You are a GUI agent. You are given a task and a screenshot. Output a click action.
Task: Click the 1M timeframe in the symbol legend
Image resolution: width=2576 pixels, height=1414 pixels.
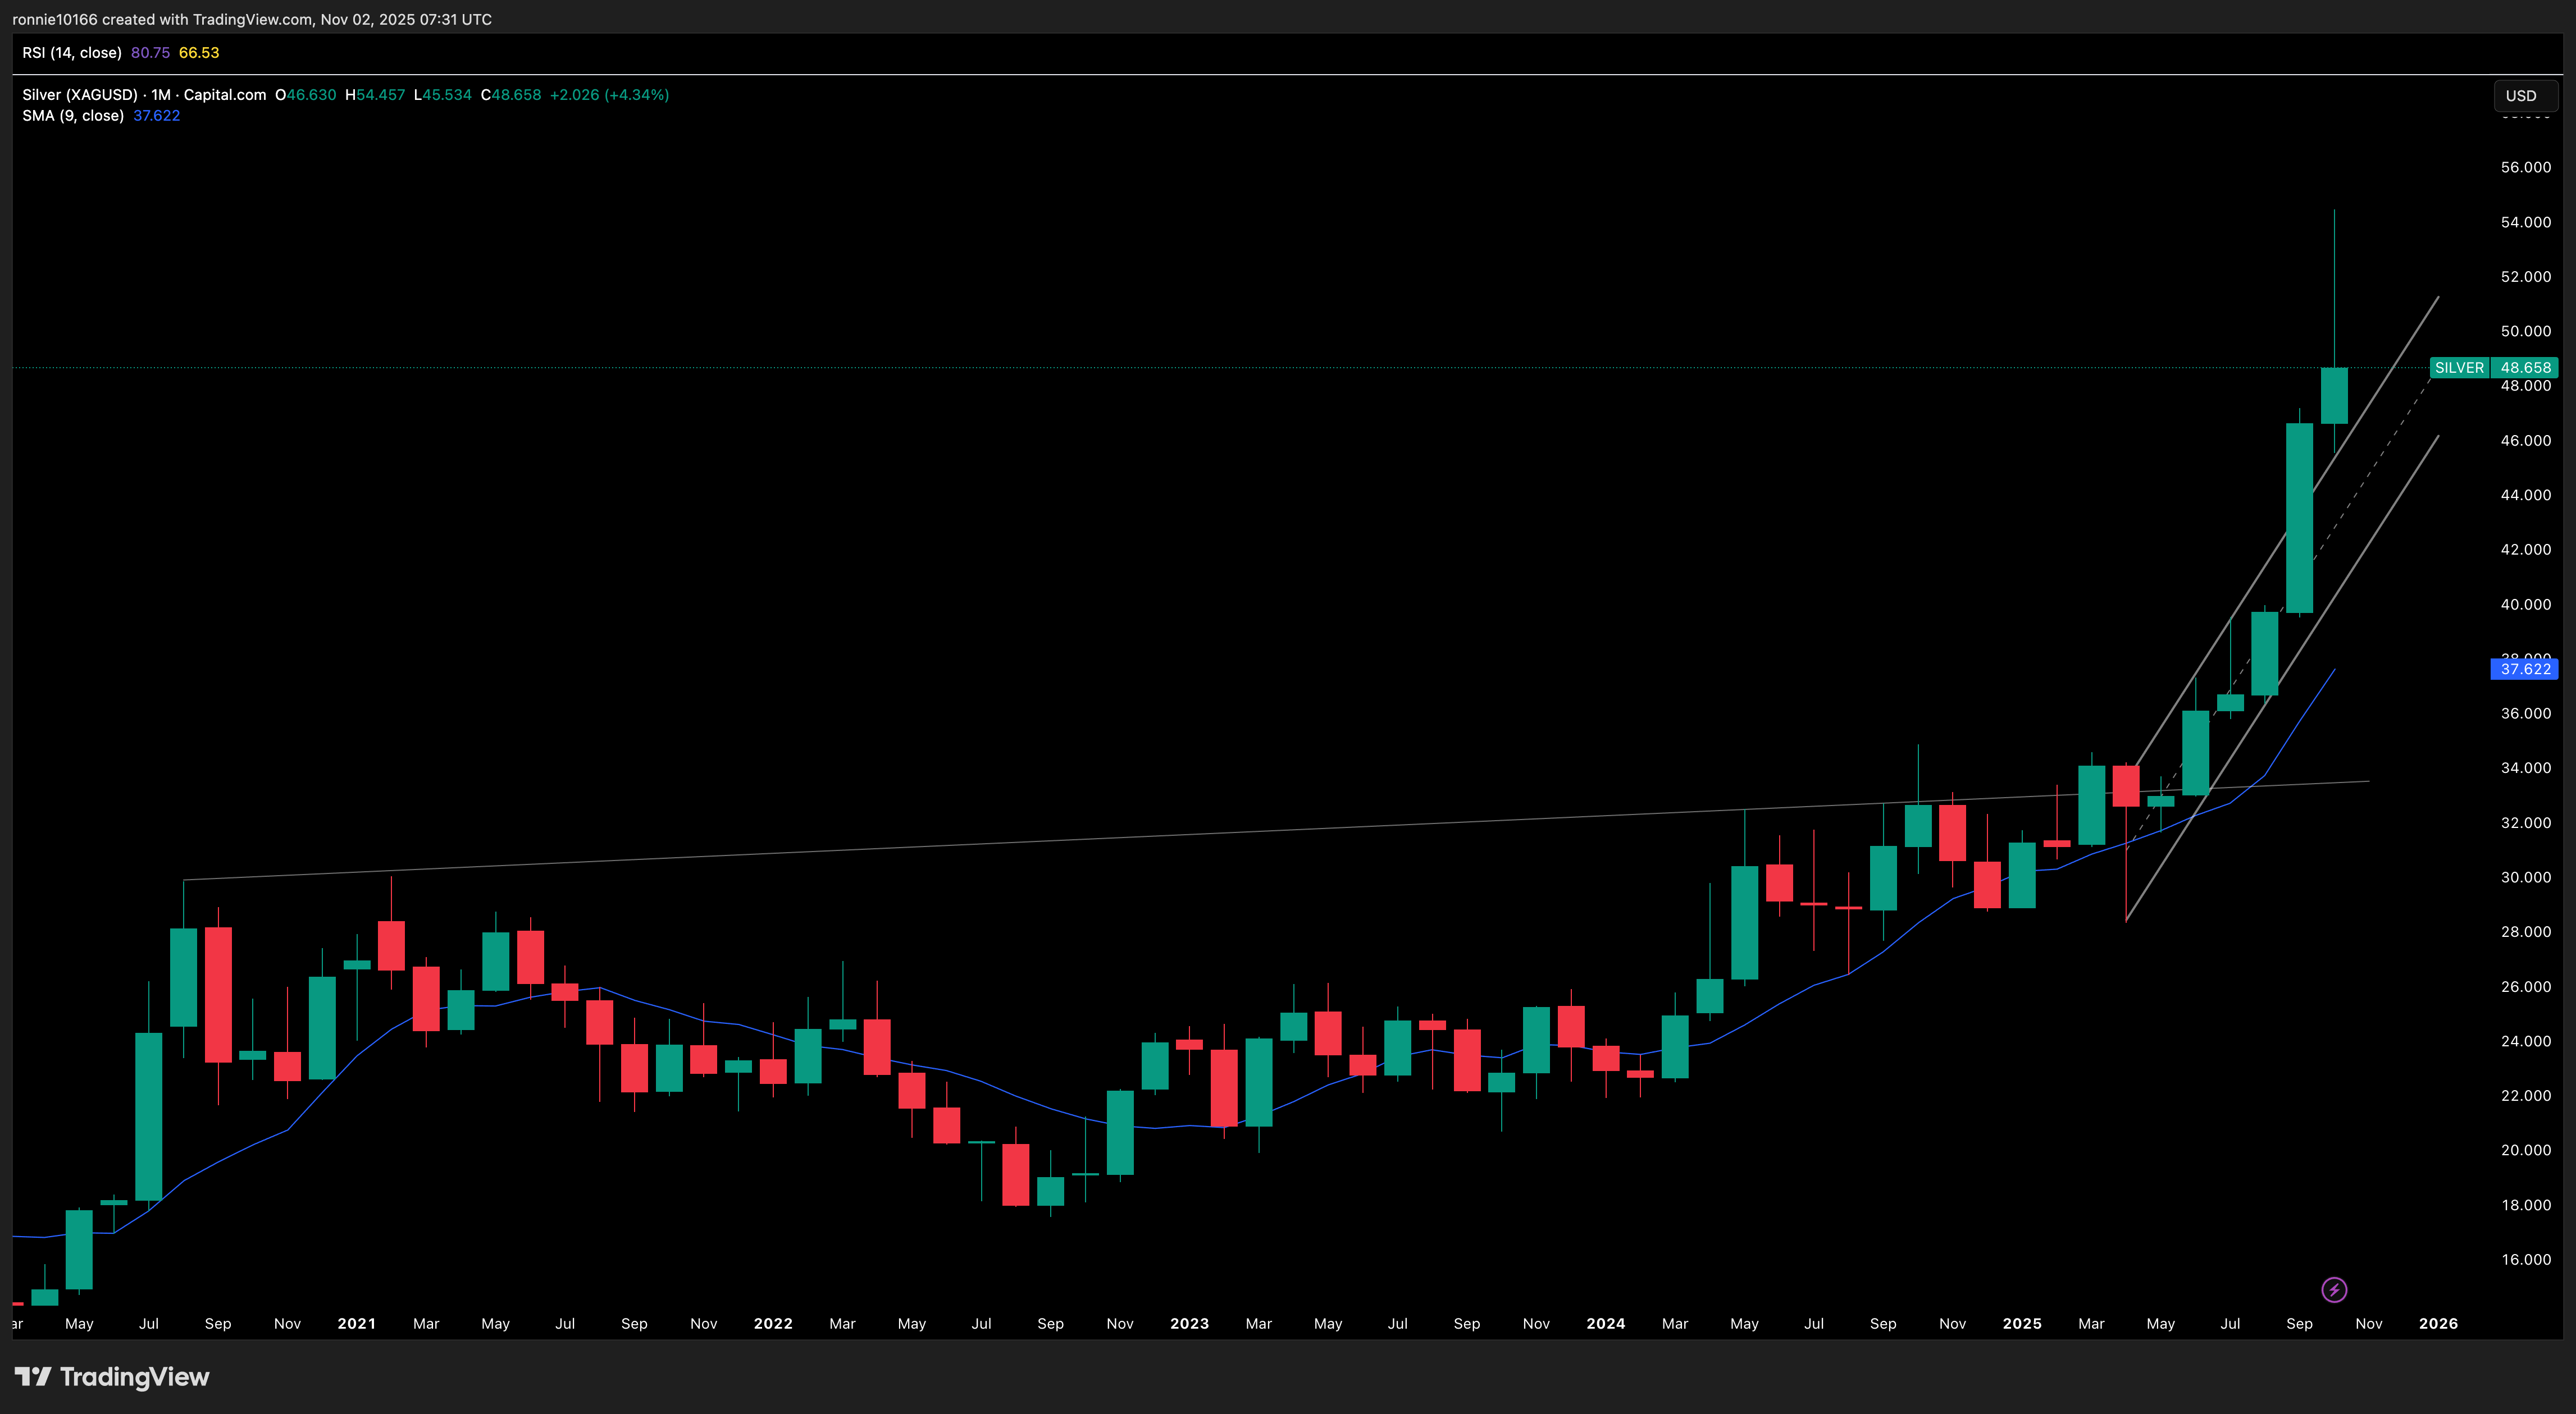pos(159,95)
